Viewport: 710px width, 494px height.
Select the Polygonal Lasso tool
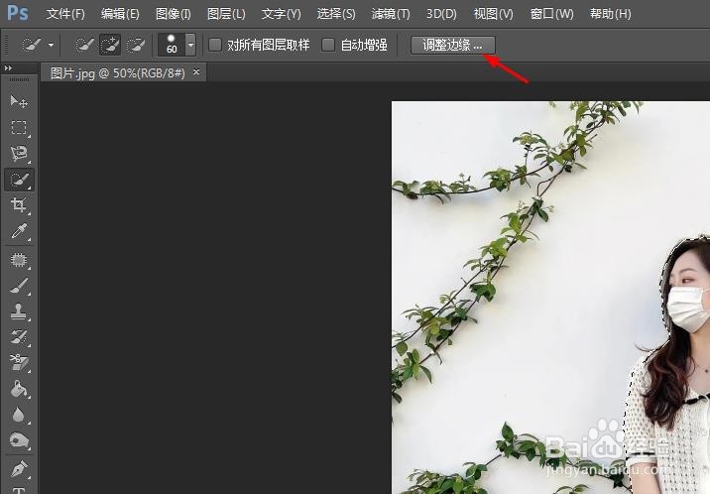pyautogui.click(x=19, y=154)
